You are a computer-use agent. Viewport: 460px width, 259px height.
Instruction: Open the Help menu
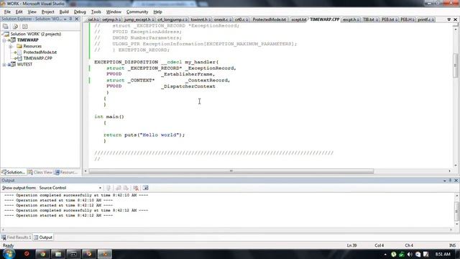coord(157,12)
